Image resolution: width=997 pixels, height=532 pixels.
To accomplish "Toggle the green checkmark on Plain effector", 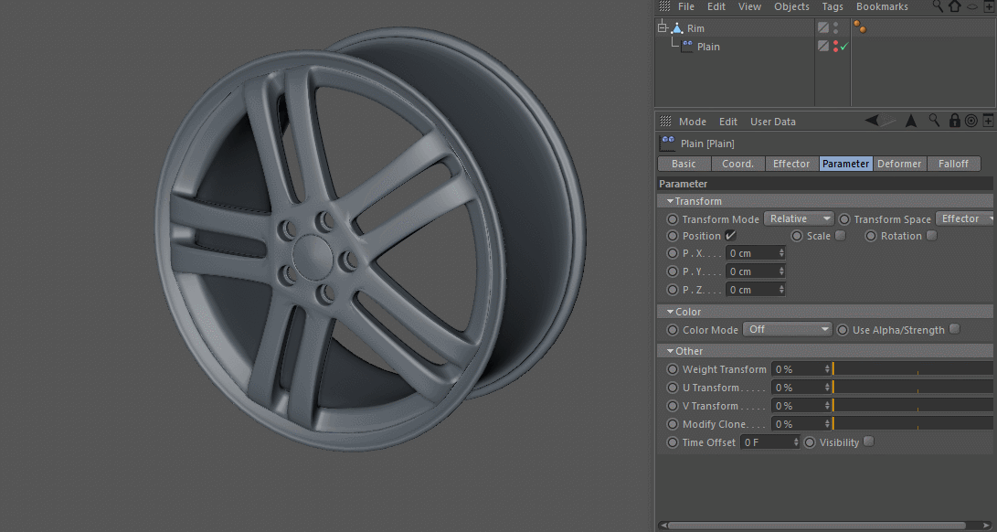I will [844, 46].
